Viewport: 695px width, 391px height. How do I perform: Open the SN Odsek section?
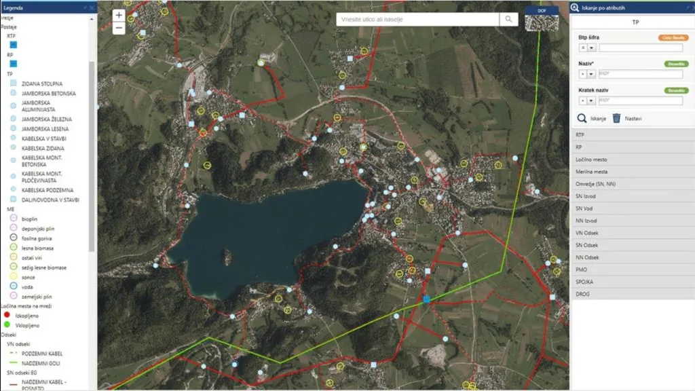tap(633, 245)
